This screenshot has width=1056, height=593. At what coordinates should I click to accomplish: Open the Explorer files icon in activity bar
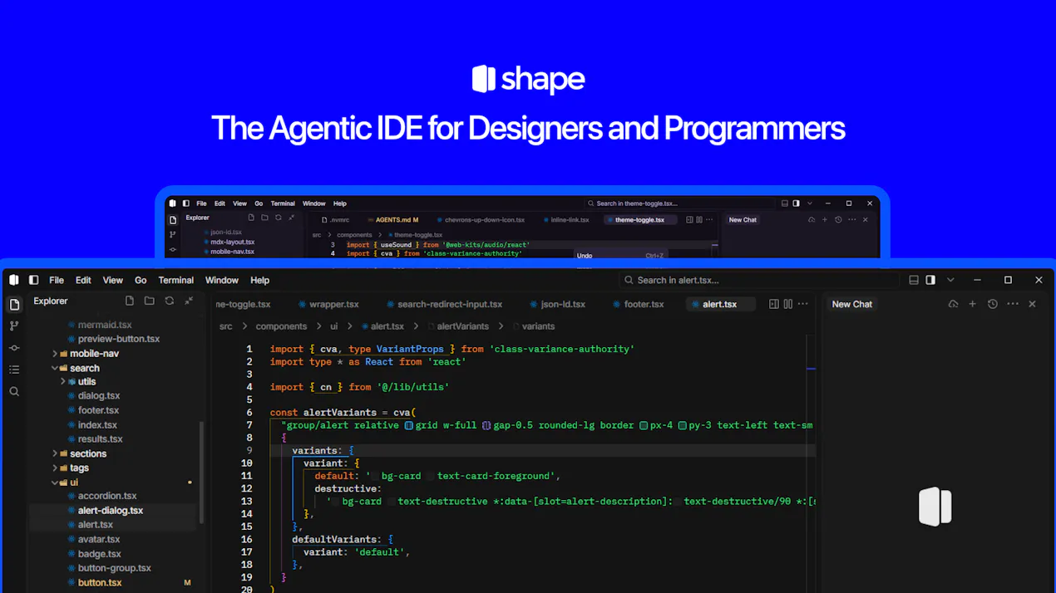point(14,304)
